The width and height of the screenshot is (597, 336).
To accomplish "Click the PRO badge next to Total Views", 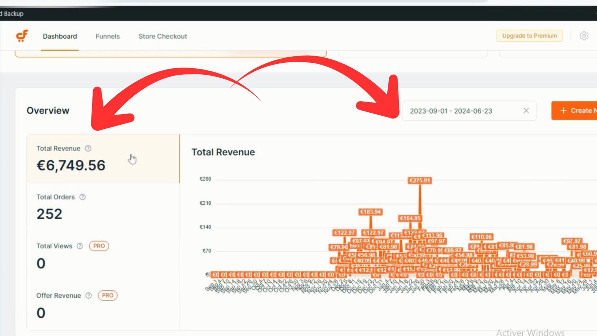I will (99, 246).
